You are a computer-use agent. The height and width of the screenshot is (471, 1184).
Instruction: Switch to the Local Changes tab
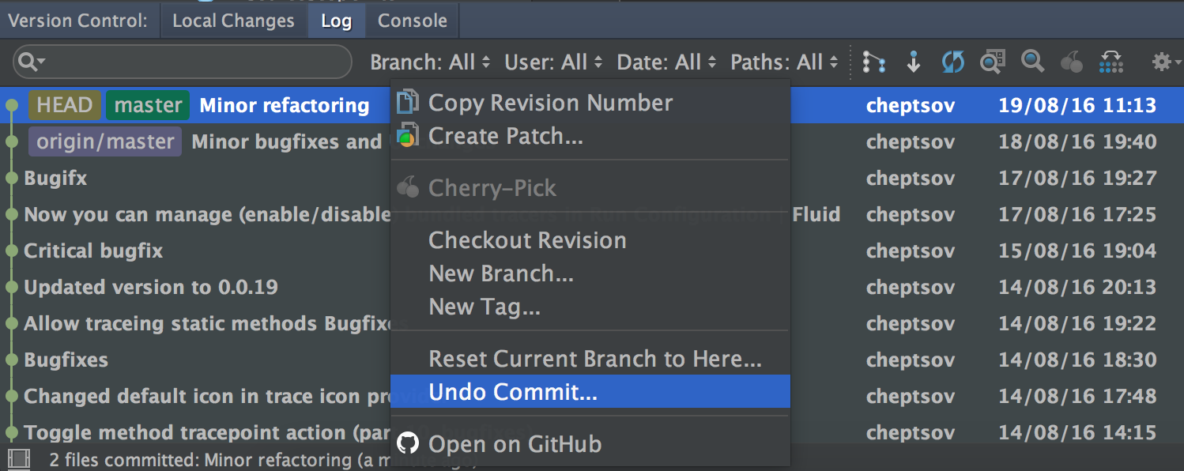tap(234, 20)
